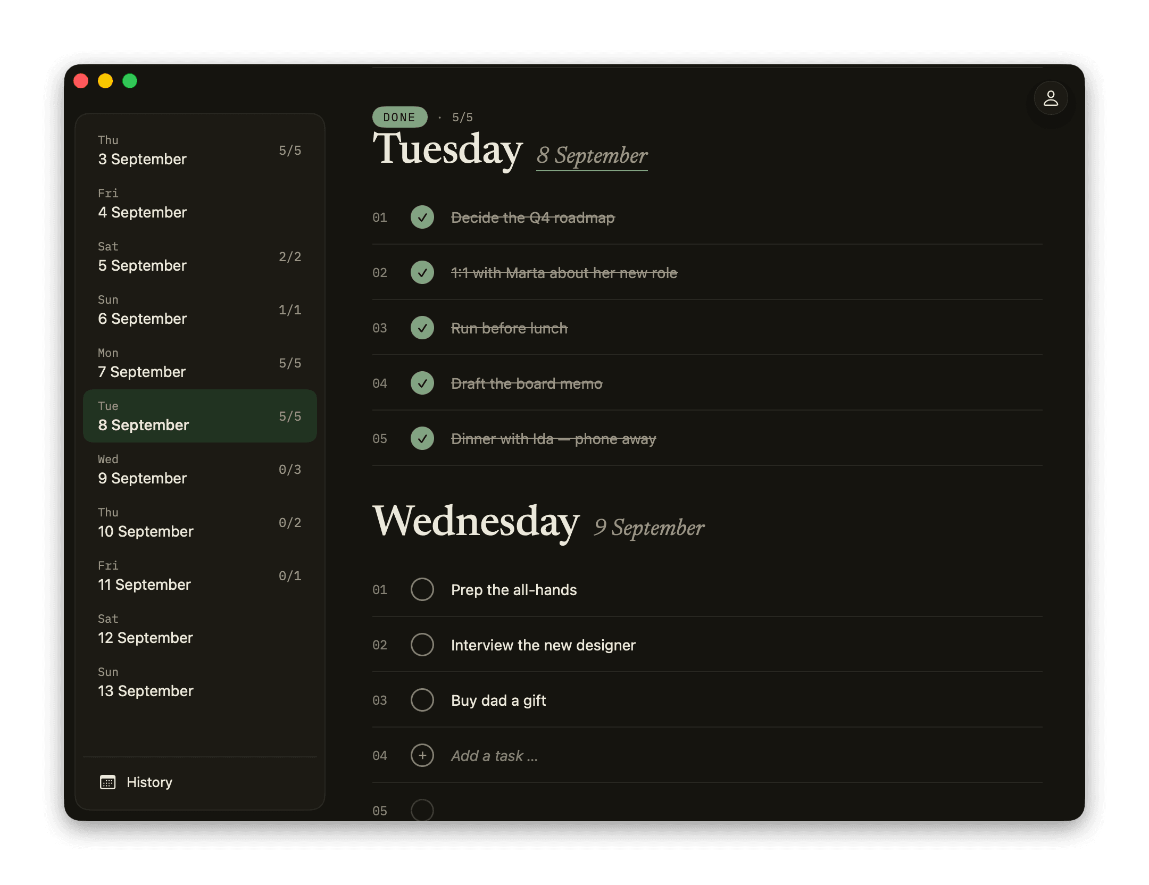Open Sat 5 September day
This screenshot has height=885, width=1149.
pyautogui.click(x=200, y=256)
